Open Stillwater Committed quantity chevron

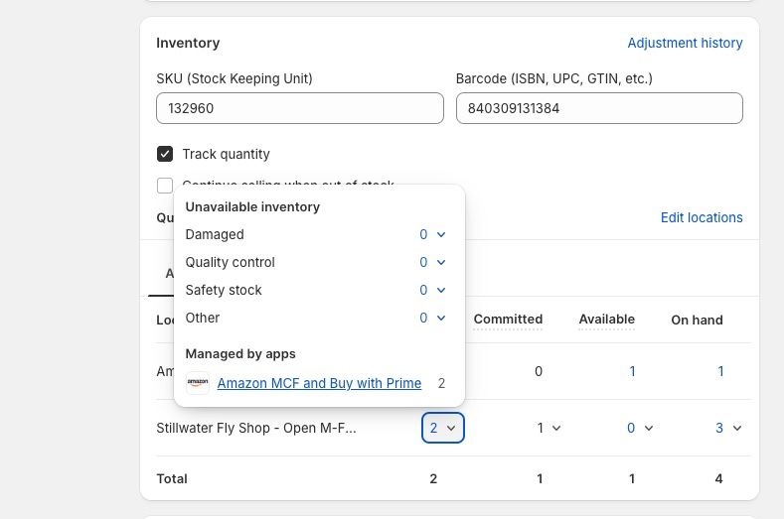pos(555,428)
